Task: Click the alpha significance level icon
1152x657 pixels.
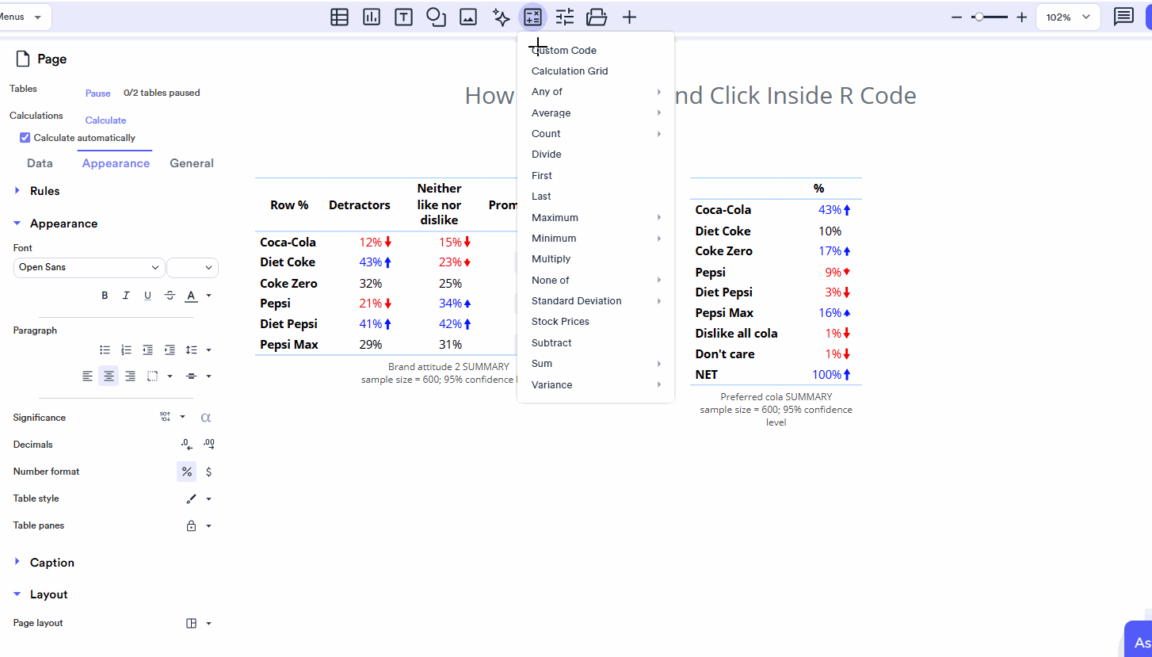Action: pyautogui.click(x=205, y=417)
